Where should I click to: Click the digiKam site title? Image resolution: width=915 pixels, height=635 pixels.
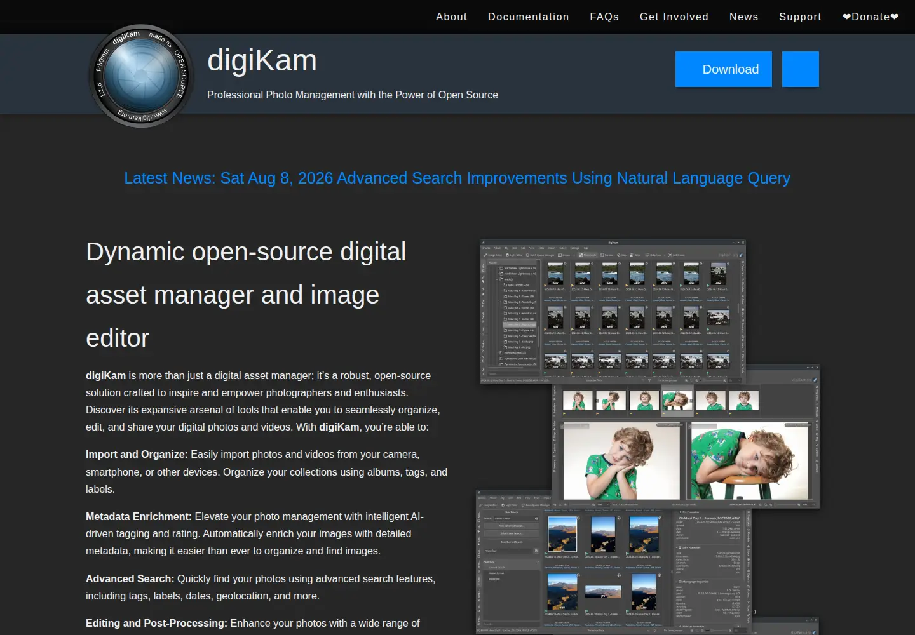[x=262, y=61]
